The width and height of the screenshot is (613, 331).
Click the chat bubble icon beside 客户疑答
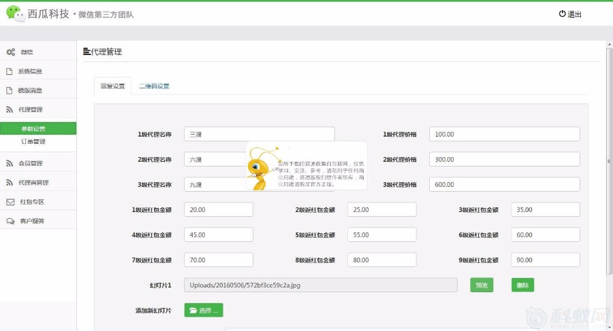click(10, 221)
